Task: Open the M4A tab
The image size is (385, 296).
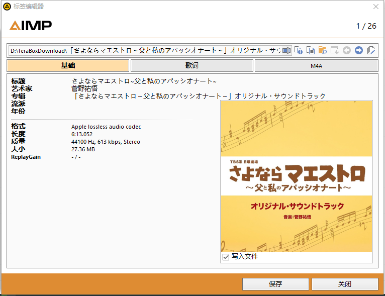Action: (316, 66)
